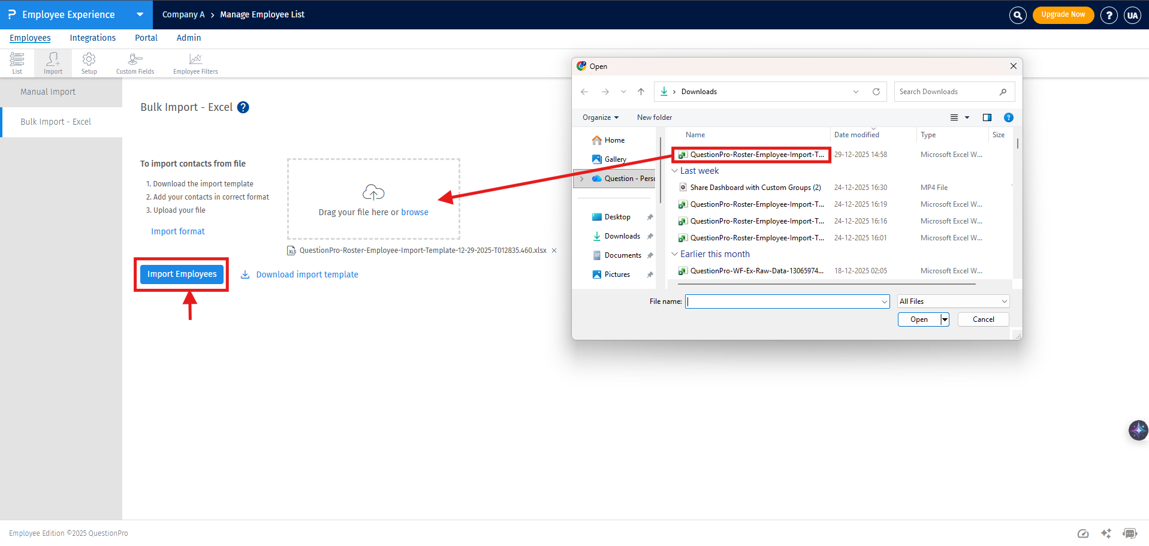The image size is (1149, 546).
Task: Click the search magnifier in Search Downloads
Action: point(1003,92)
